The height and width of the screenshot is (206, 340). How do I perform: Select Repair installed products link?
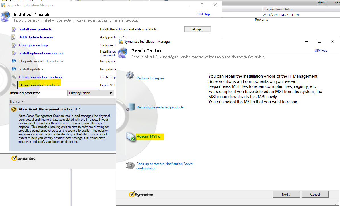(40, 85)
